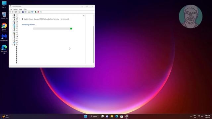Collapse the Universal Serial Bus controllers node
This screenshot has height=119, width=212.
coord(12,45)
